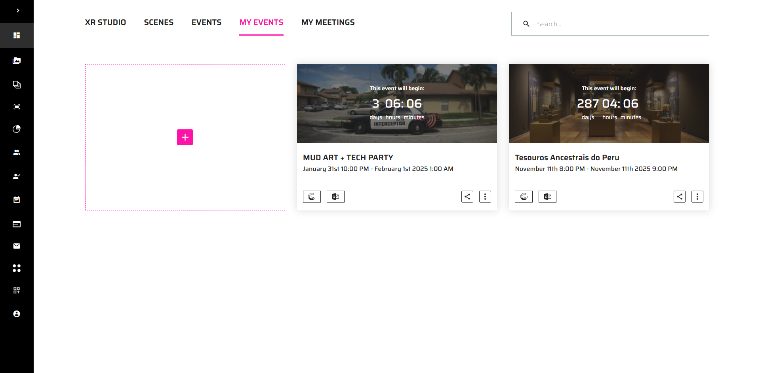Click the four dots sidebar icon
Image resolution: width=760 pixels, height=373 pixels.
tap(17, 268)
